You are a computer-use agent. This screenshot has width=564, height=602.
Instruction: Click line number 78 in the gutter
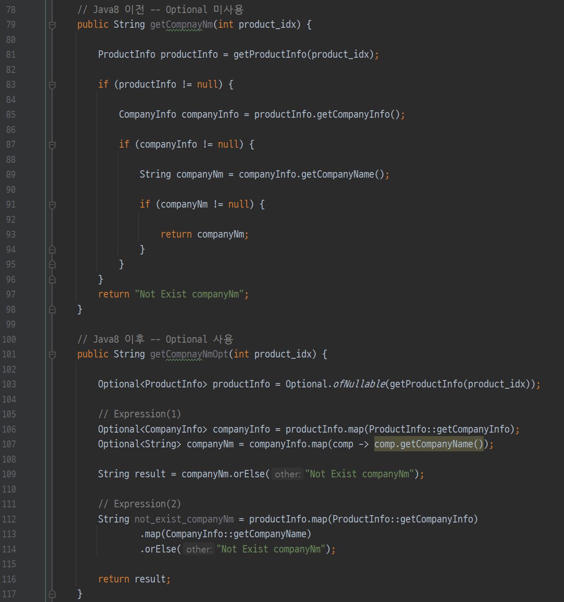point(10,10)
